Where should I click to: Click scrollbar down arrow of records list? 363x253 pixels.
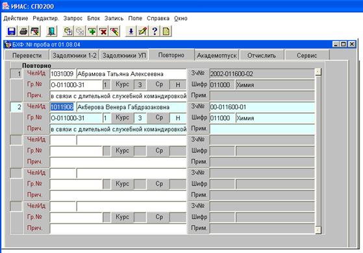click(318, 230)
